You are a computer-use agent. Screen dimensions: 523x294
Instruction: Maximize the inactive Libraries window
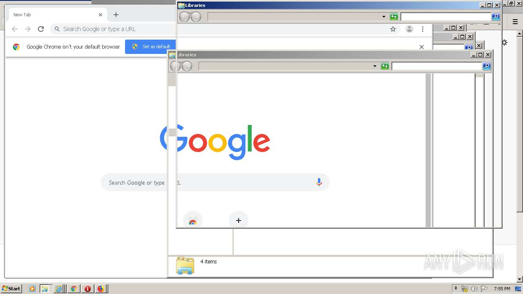481,55
